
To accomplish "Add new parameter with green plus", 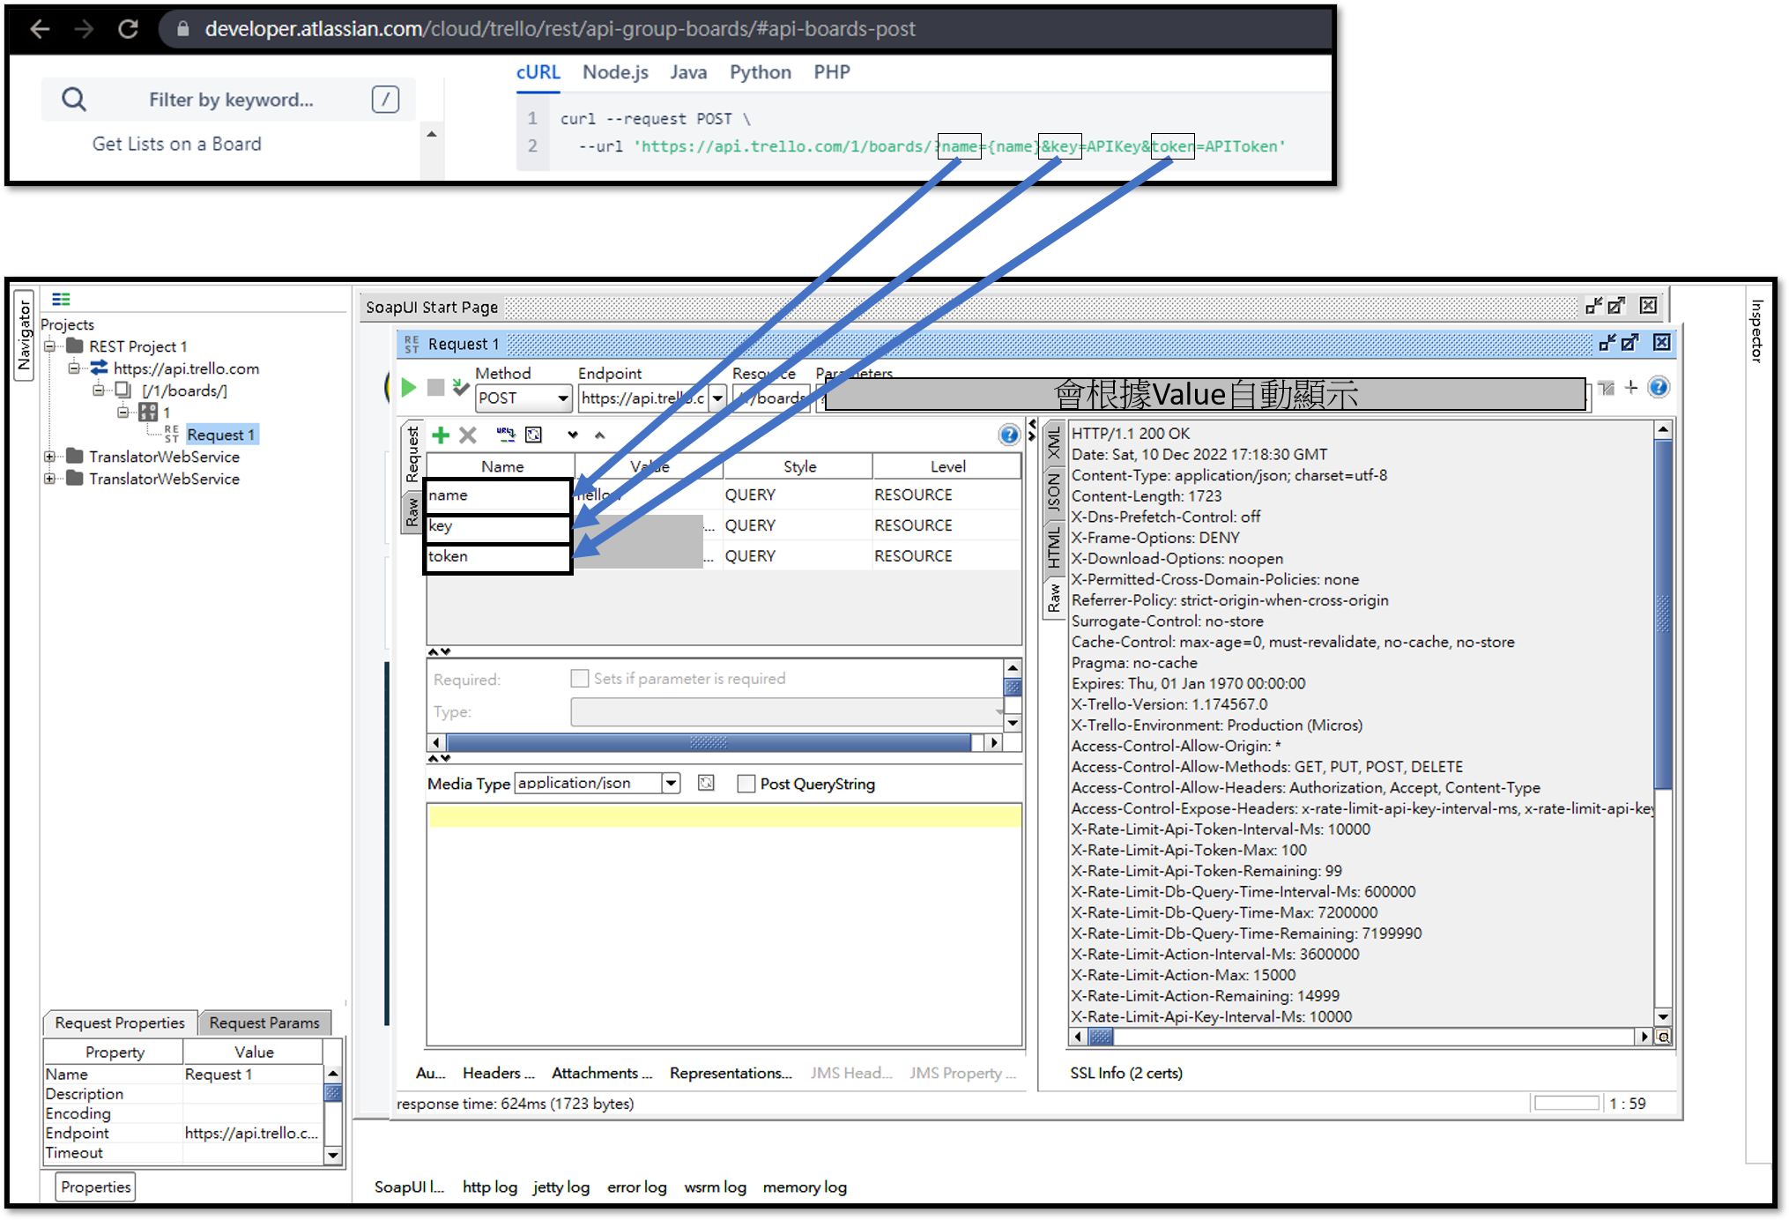I will pyautogui.click(x=441, y=435).
